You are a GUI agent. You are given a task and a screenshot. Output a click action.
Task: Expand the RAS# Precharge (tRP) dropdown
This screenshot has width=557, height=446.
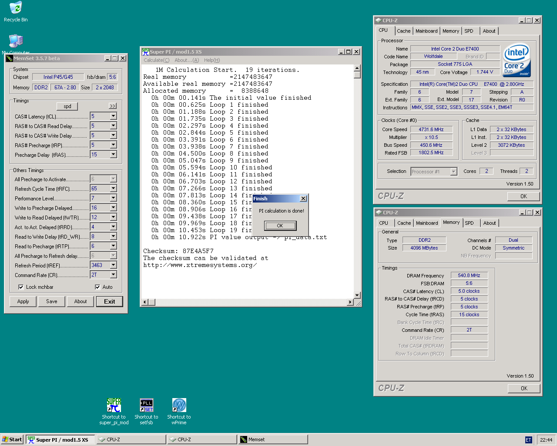(114, 145)
